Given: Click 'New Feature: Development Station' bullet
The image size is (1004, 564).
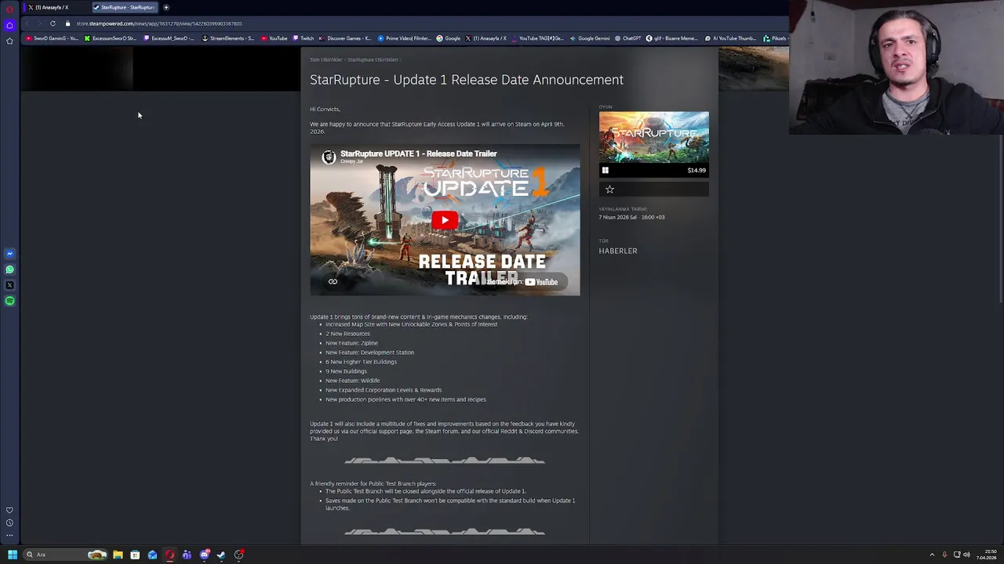Looking at the screenshot, I should (x=369, y=352).
